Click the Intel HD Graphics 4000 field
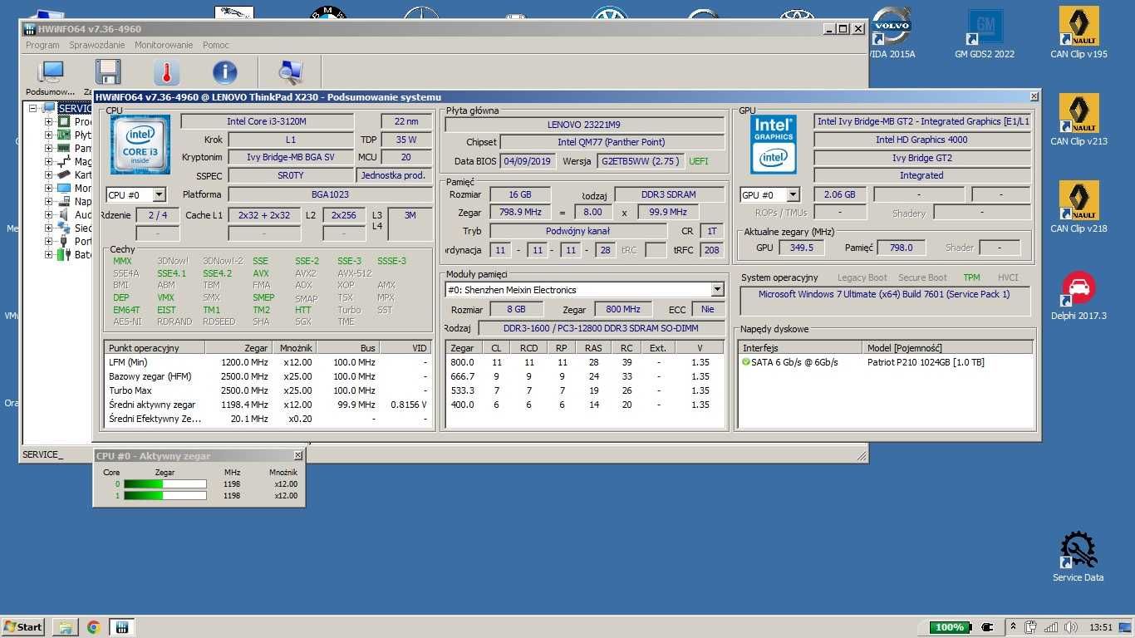This screenshot has height=638, width=1135. point(921,140)
